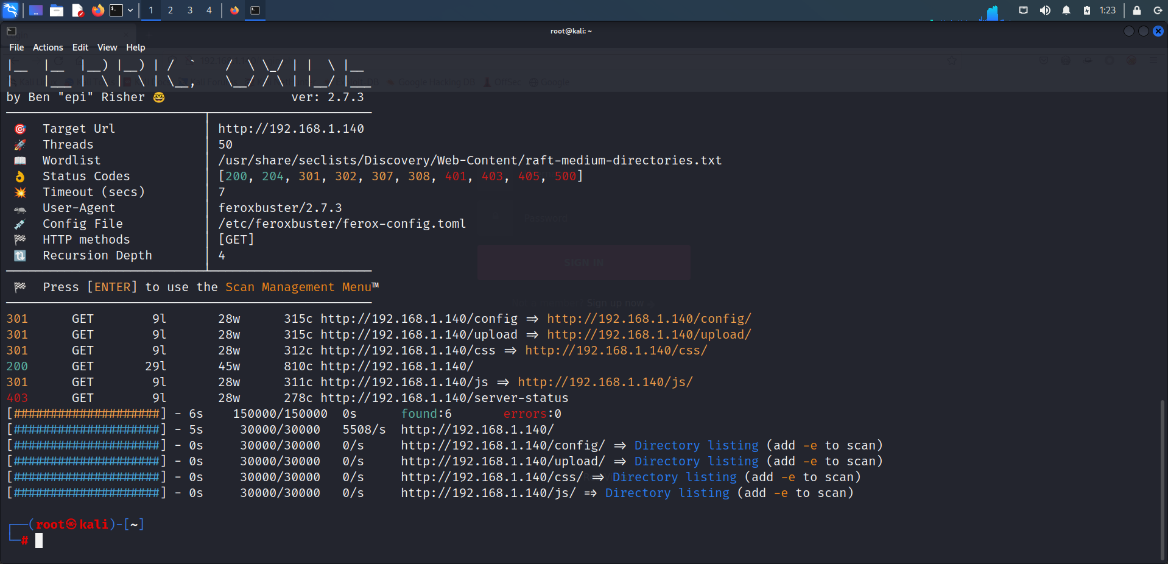
Task: Switch to workspace 4
Action: [x=209, y=10]
